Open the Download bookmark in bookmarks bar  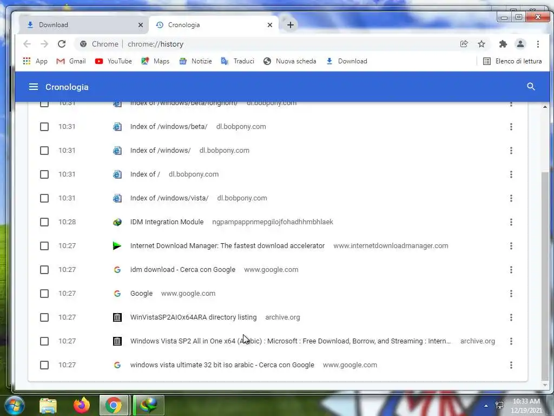click(347, 61)
